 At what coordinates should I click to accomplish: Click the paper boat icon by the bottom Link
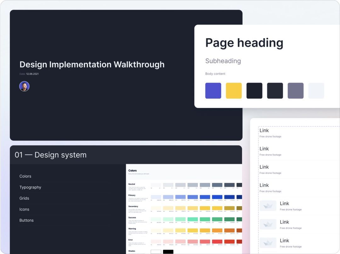click(268, 243)
